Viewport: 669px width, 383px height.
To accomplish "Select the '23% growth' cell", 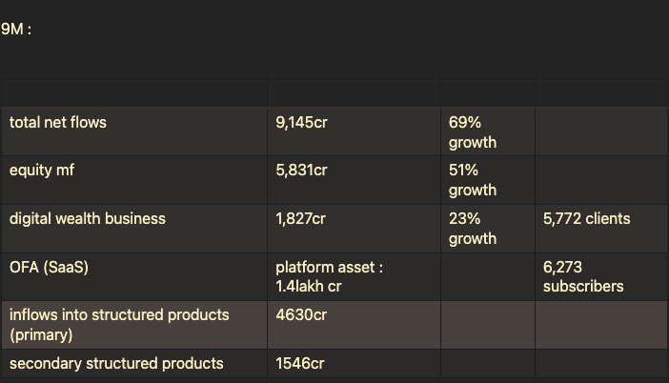I will (x=488, y=229).
